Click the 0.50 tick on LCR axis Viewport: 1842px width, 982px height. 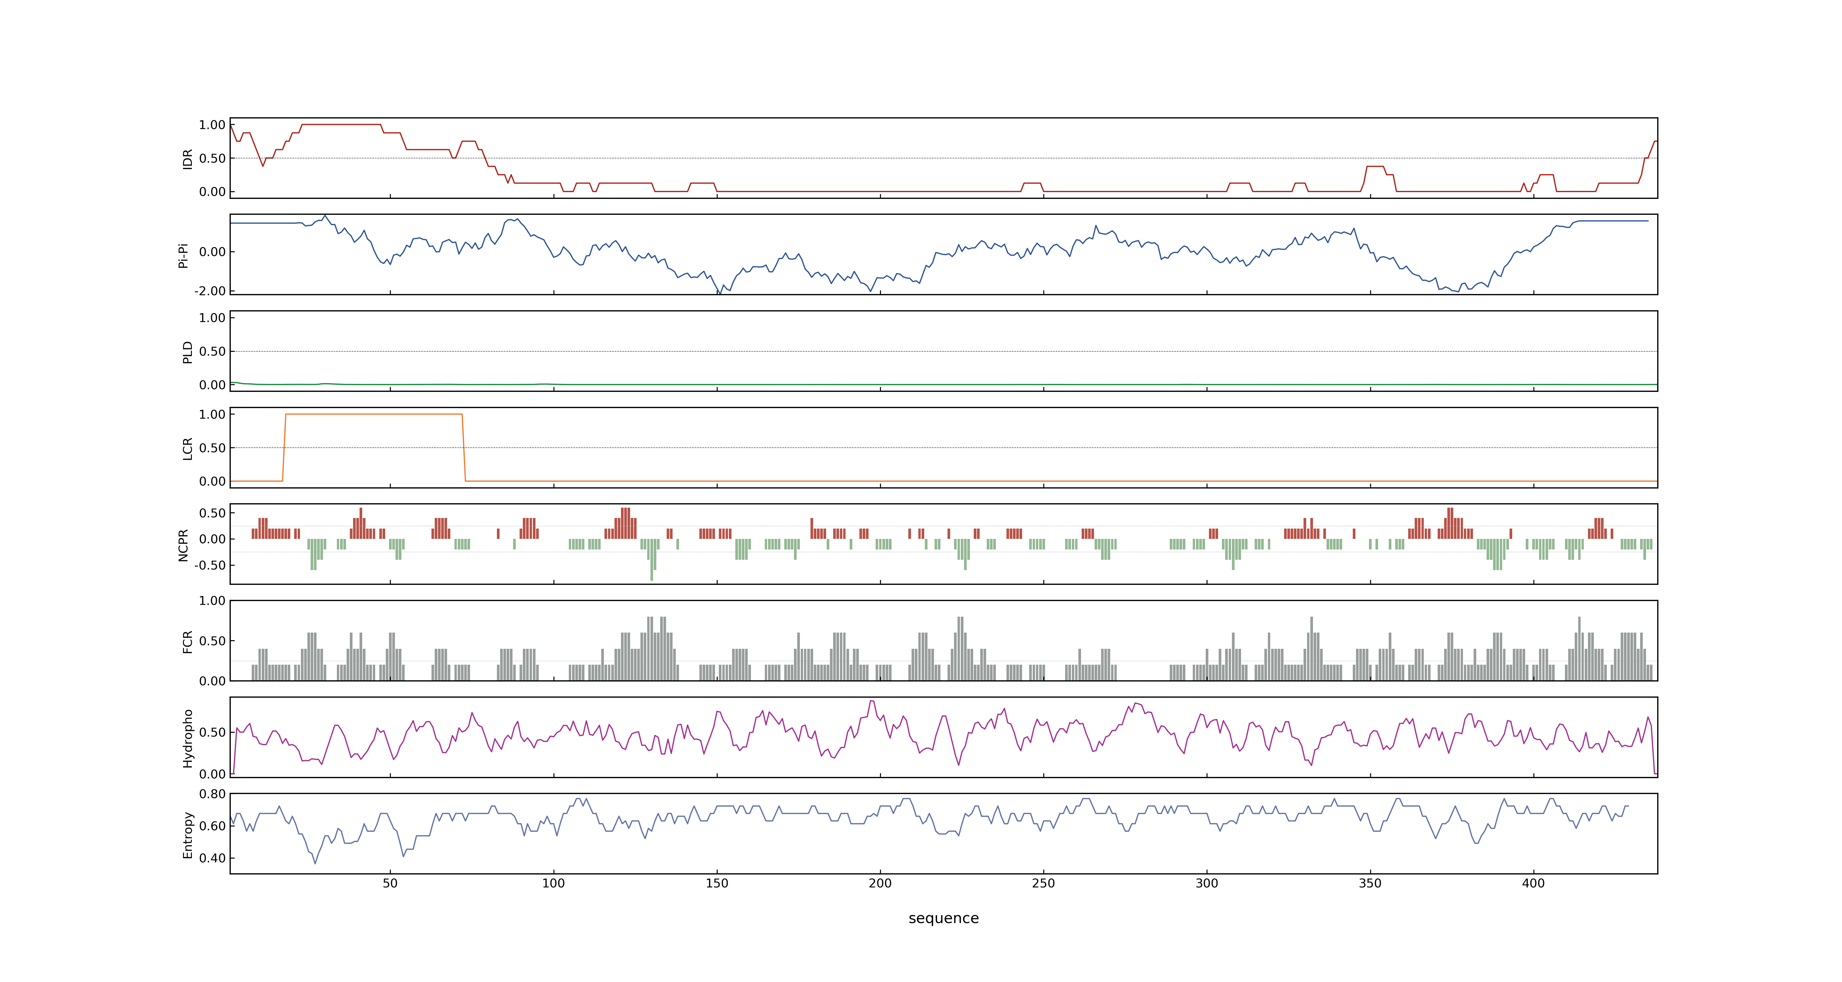pos(212,448)
